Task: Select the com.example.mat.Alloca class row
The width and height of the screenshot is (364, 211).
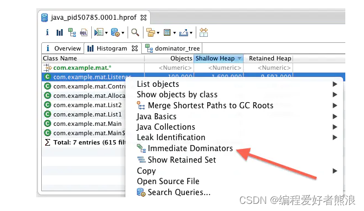Action: click(84, 96)
